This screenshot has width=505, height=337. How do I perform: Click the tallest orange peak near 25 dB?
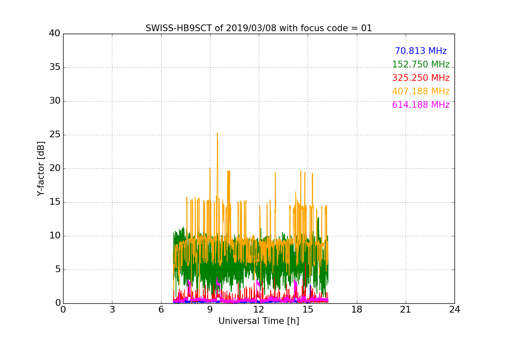(217, 134)
